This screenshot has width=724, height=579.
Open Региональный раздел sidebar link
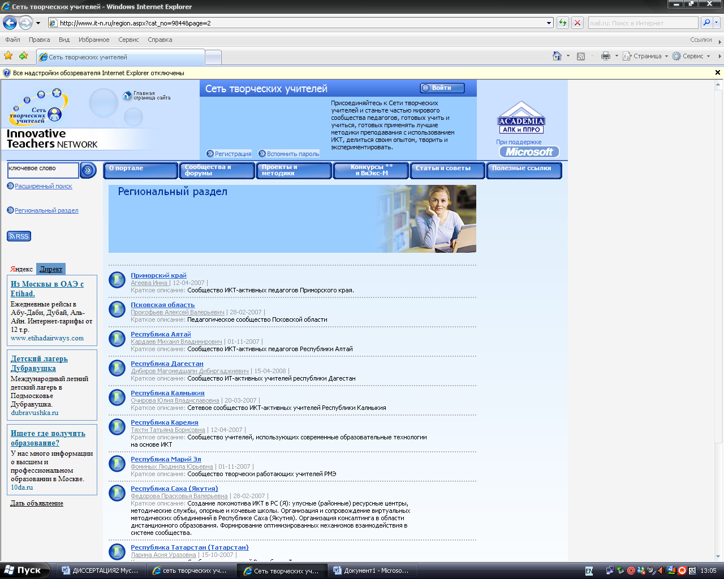point(46,210)
